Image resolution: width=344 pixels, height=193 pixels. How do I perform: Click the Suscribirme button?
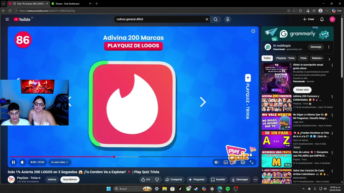[70, 180]
